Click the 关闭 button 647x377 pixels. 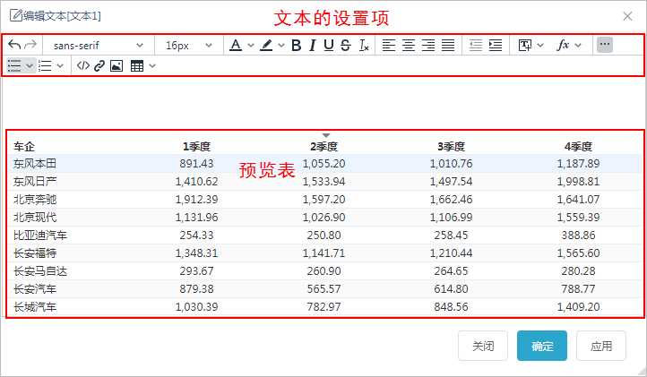point(483,346)
